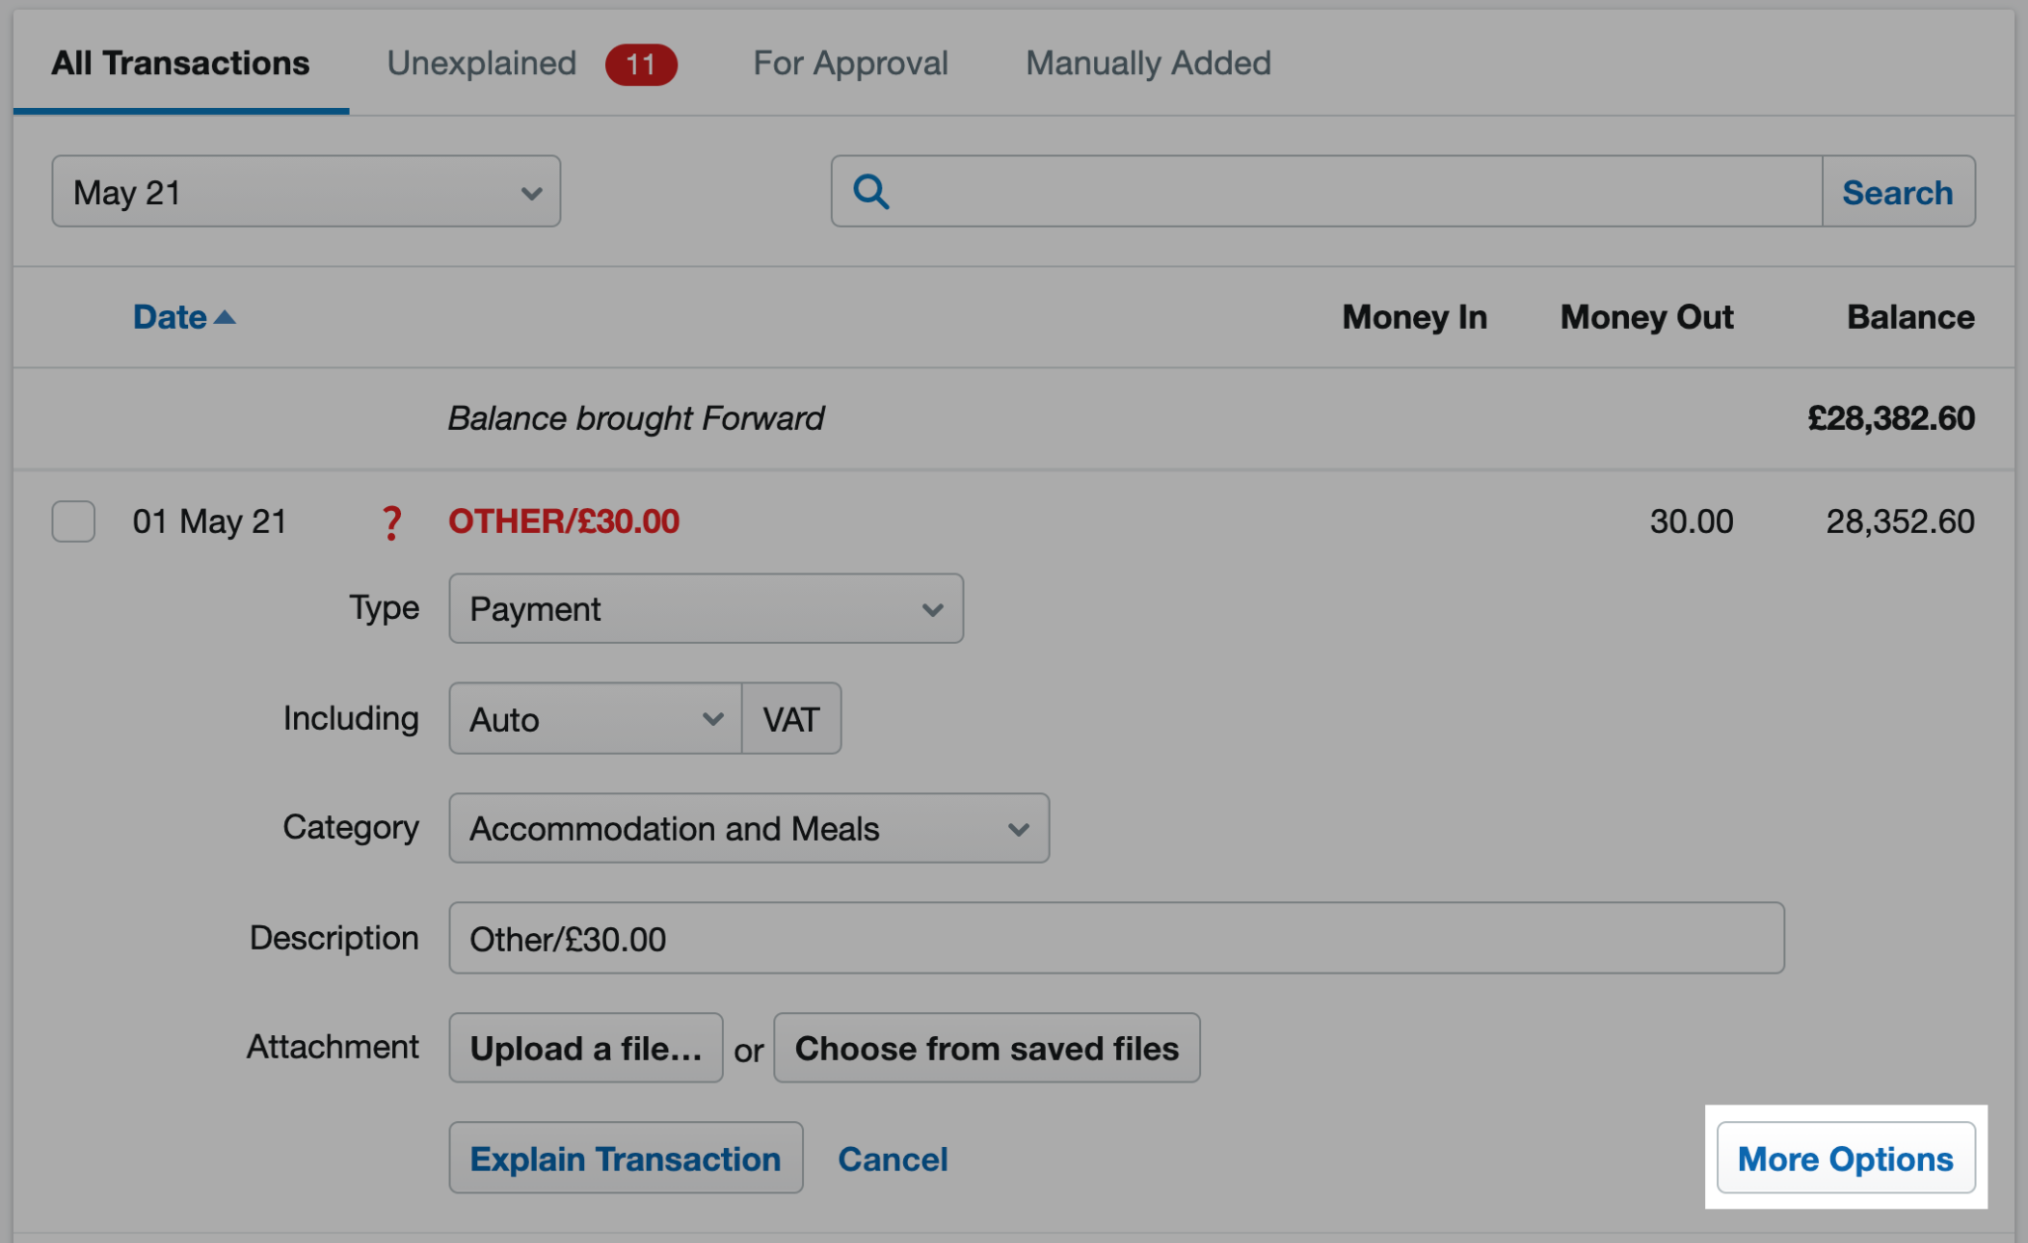Switch to the Manually Added tab

1148,63
